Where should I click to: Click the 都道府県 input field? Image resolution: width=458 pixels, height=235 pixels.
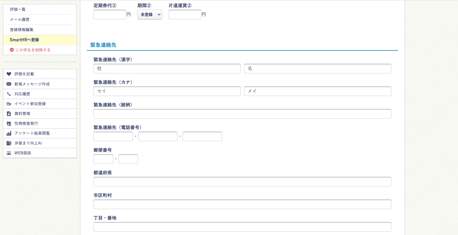point(242,182)
